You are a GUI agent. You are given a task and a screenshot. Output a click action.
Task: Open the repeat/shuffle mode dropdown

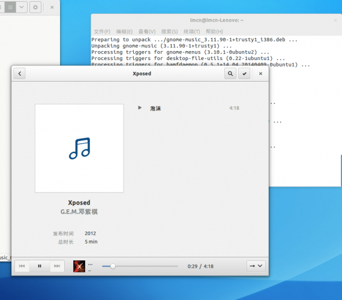click(x=256, y=266)
